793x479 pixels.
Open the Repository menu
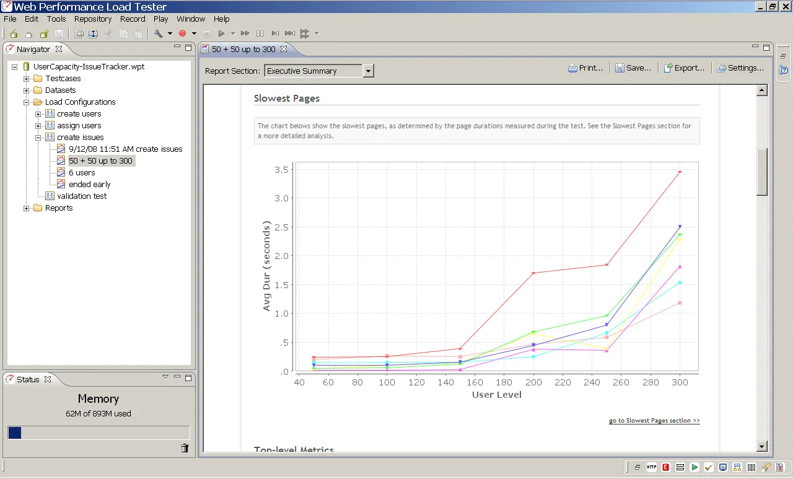(x=93, y=19)
